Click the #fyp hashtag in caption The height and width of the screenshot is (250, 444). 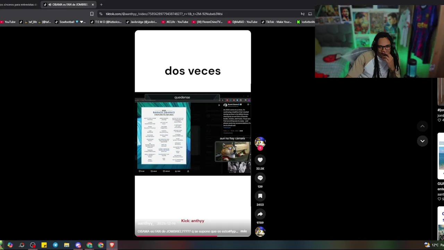(x=233, y=231)
